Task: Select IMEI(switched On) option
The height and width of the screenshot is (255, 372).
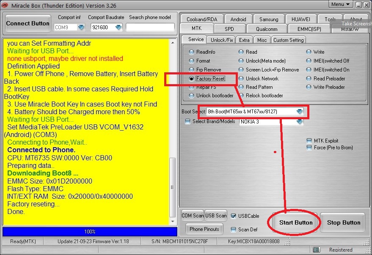Action: click(x=309, y=70)
